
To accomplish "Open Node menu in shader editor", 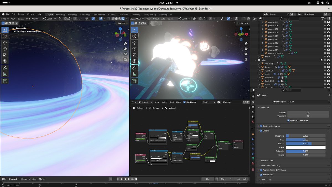I will click(178, 102).
